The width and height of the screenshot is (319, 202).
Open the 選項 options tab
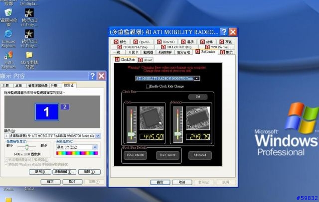pos(187,42)
